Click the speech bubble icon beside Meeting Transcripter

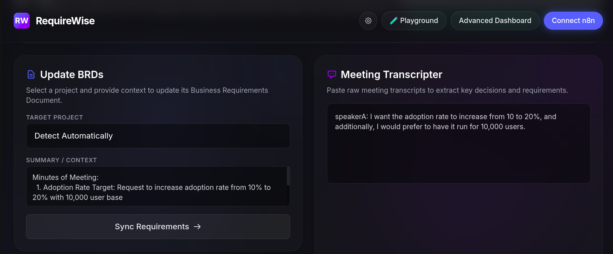coord(332,74)
